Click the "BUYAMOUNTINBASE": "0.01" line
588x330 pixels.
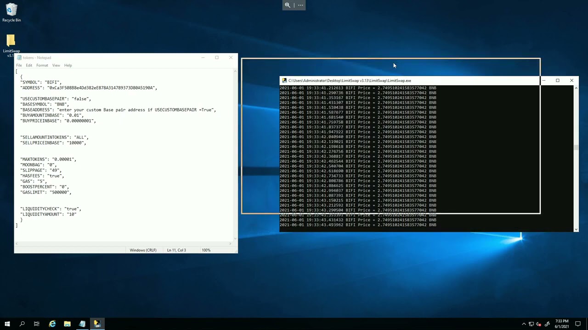[52, 115]
